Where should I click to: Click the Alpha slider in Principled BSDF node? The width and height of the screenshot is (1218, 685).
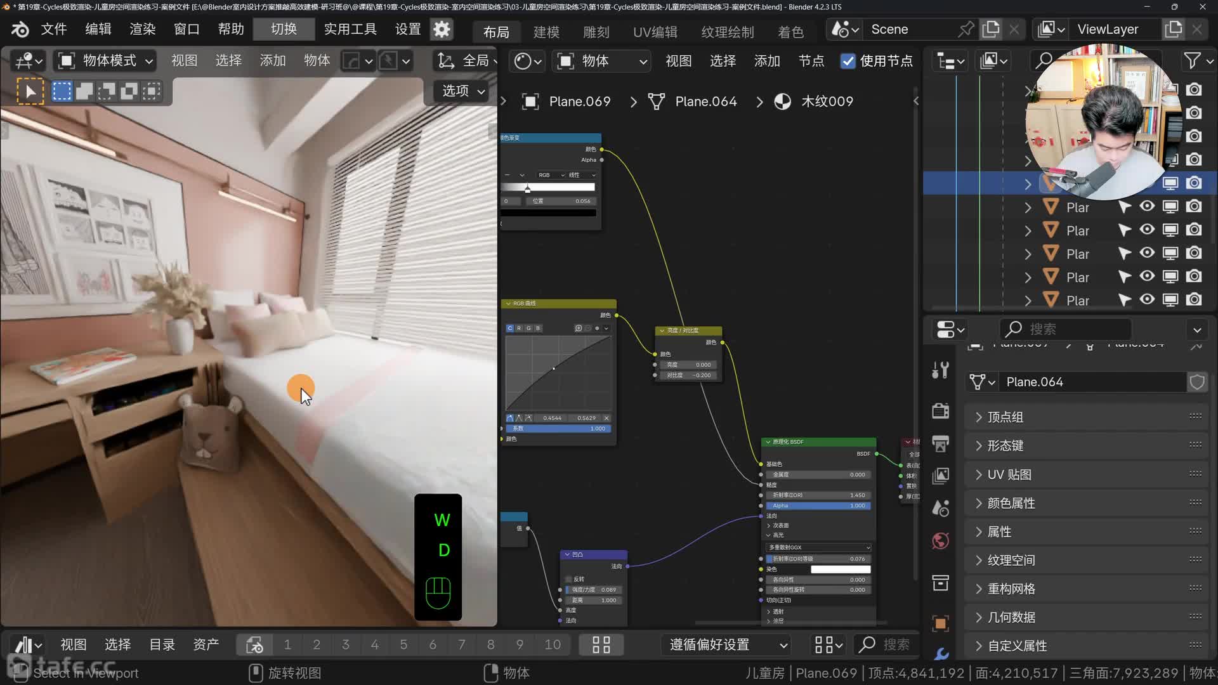click(x=818, y=506)
